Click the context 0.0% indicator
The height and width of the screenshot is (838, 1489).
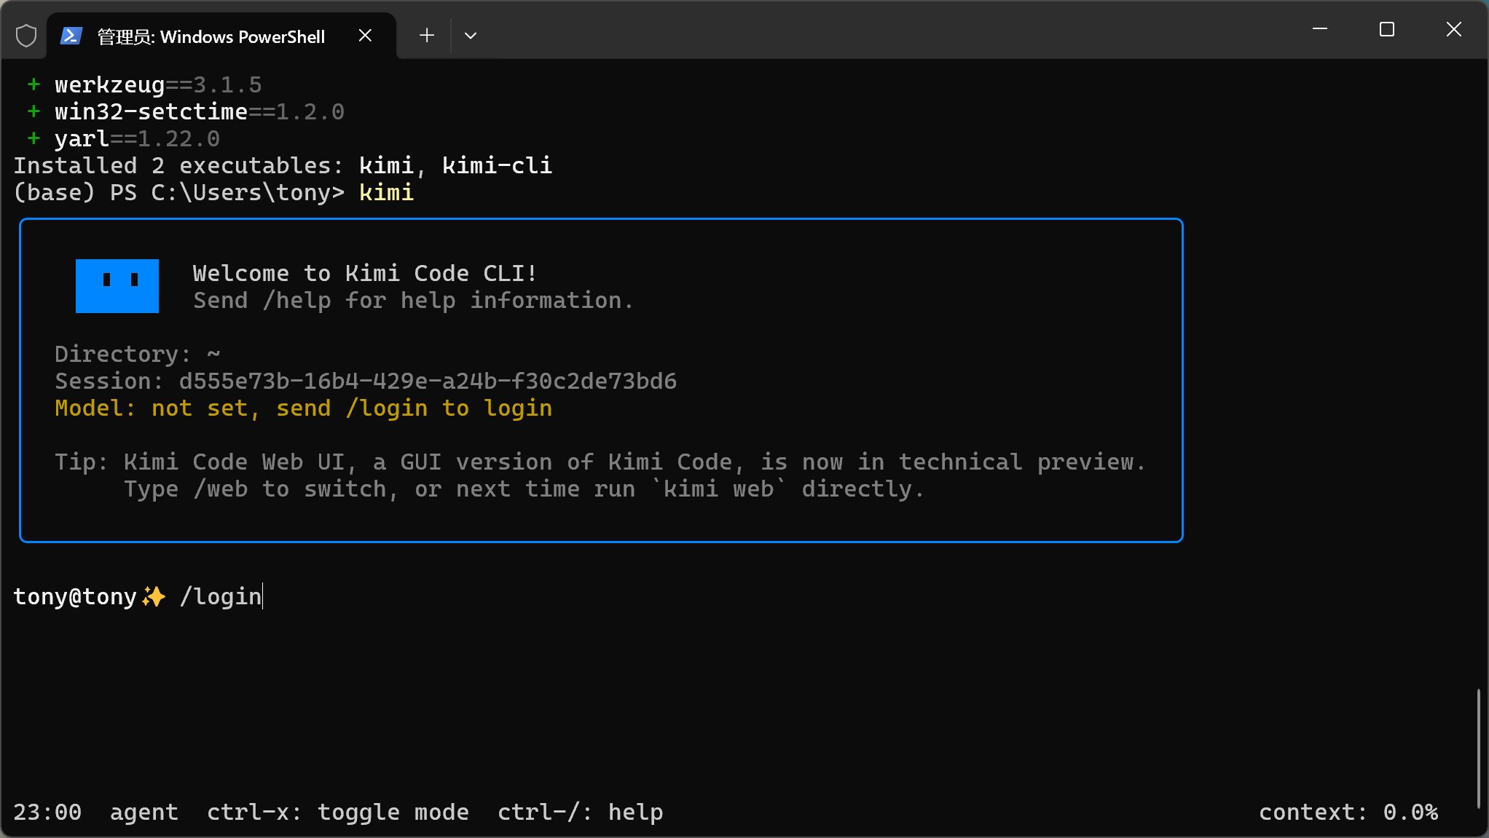click(1348, 812)
